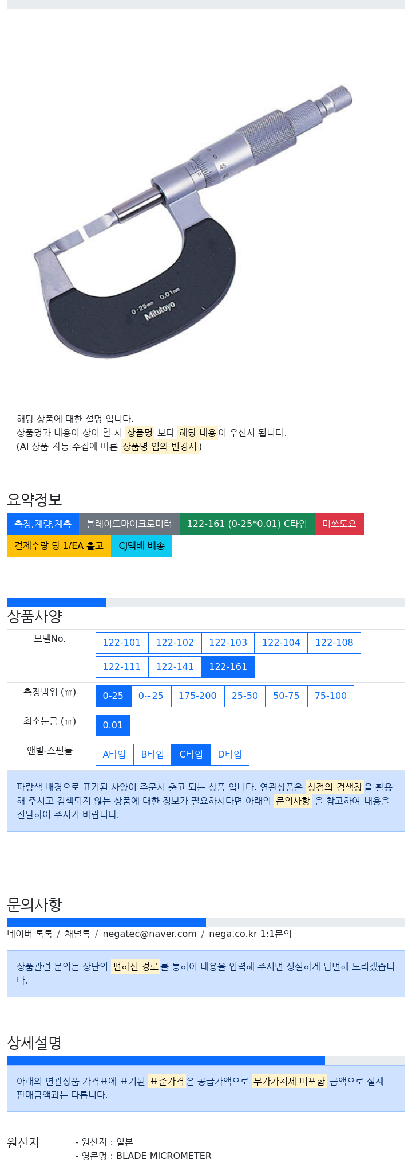This screenshot has width=412, height=1163.
Task: Select the 75-100 range
Action: pyautogui.click(x=331, y=696)
